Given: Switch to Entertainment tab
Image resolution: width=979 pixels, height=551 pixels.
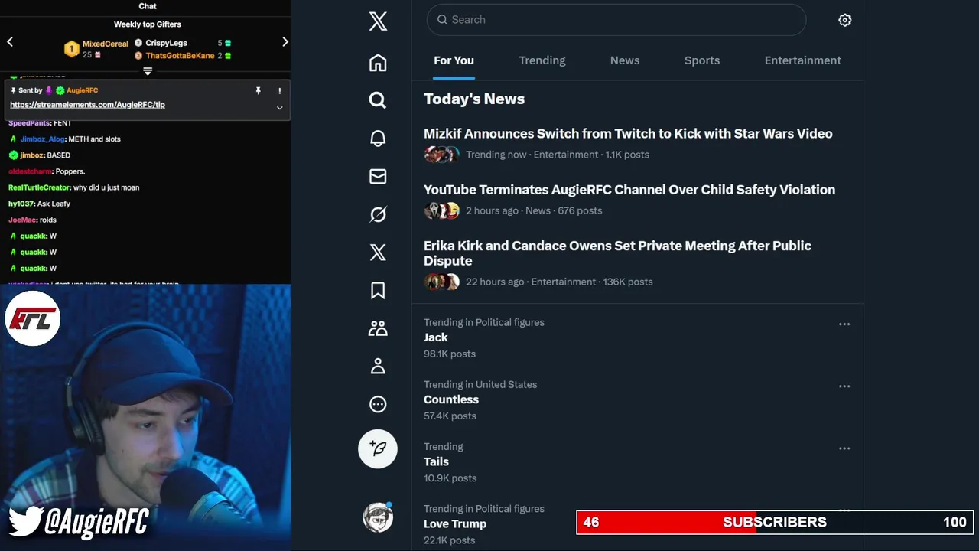Looking at the screenshot, I should pyautogui.click(x=803, y=60).
